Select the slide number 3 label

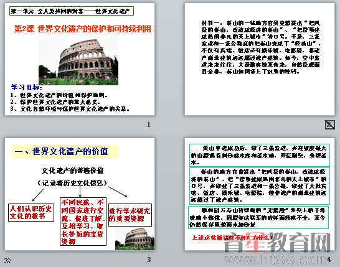coord(149,260)
